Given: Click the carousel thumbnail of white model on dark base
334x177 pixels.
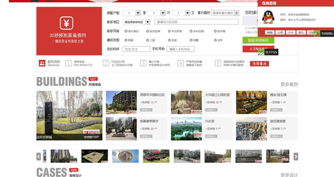Looking at the screenshot, I should tap(94, 156).
